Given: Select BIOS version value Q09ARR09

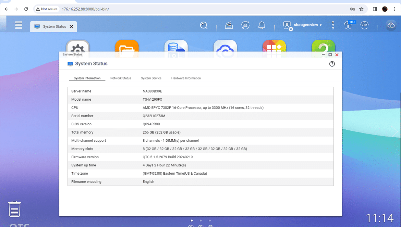Looking at the screenshot, I should pyautogui.click(x=151, y=124).
